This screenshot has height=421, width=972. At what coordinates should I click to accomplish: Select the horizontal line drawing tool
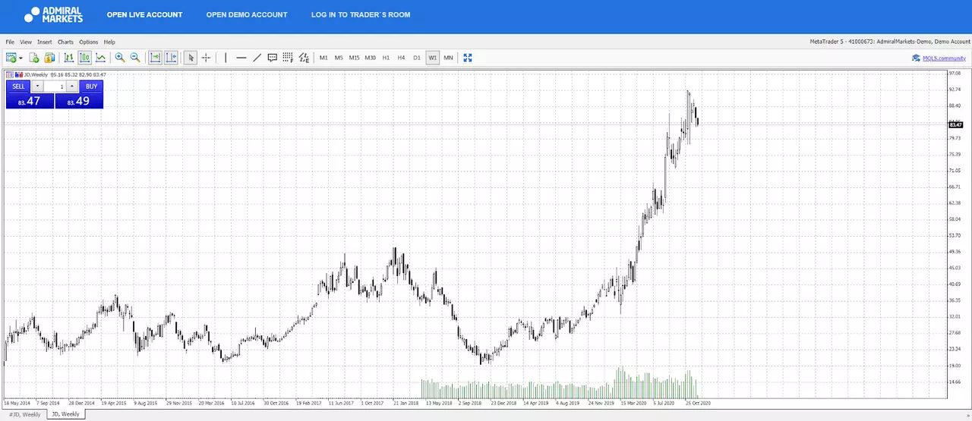241,58
